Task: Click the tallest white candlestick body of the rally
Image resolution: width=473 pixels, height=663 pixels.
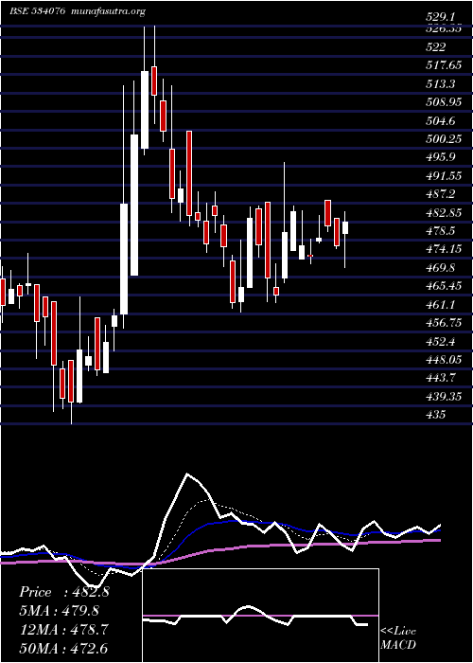Action: coord(134,206)
